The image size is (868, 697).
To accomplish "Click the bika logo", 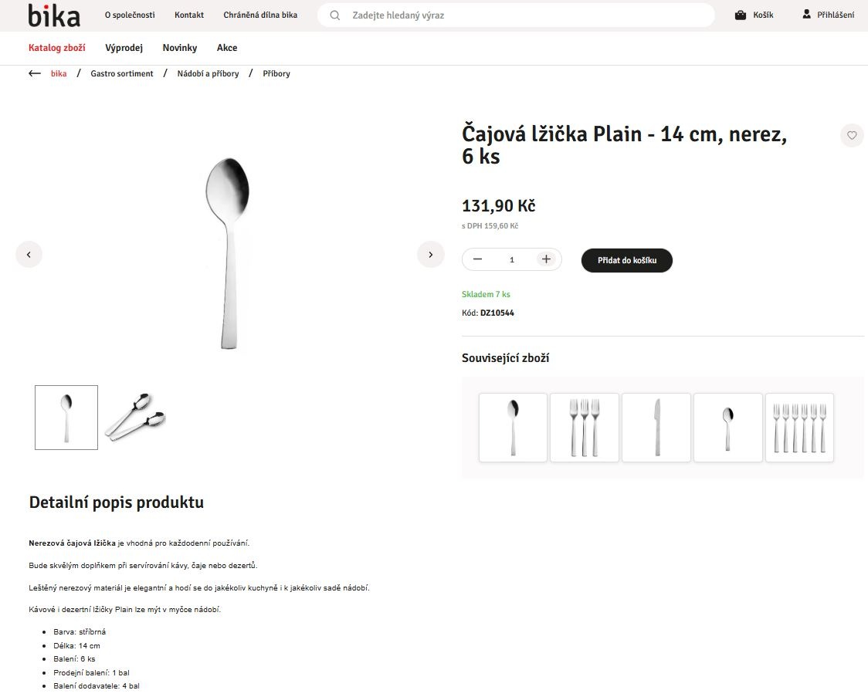I will (54, 15).
